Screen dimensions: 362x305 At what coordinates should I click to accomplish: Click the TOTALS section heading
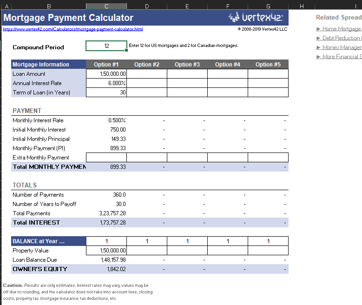tap(25, 185)
